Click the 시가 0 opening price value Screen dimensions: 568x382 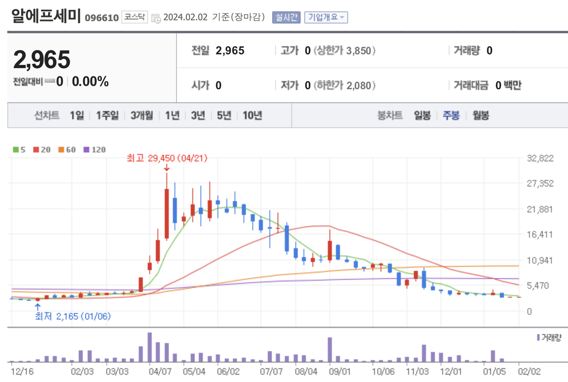218,86
